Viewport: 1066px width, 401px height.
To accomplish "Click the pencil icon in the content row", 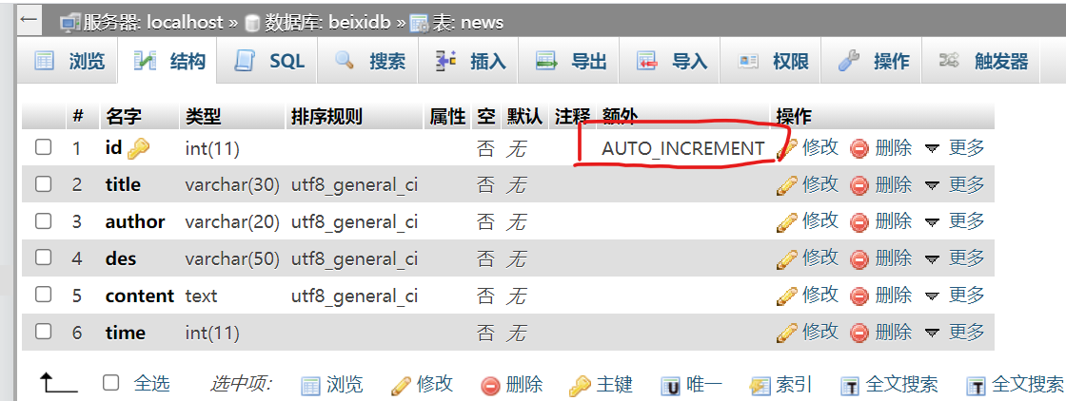I will tap(786, 296).
